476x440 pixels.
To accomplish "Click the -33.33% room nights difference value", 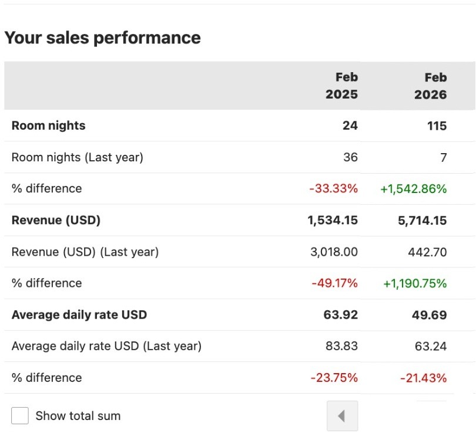I will [x=334, y=188].
